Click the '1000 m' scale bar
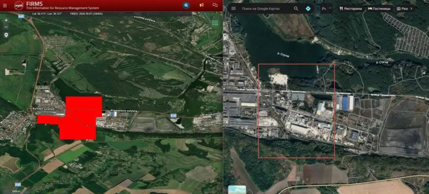Viewport: 429px width, 194px height. click(x=17, y=192)
